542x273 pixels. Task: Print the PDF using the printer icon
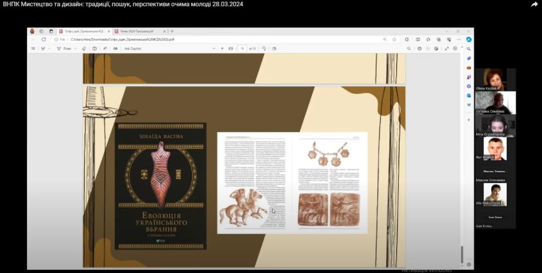click(419, 49)
